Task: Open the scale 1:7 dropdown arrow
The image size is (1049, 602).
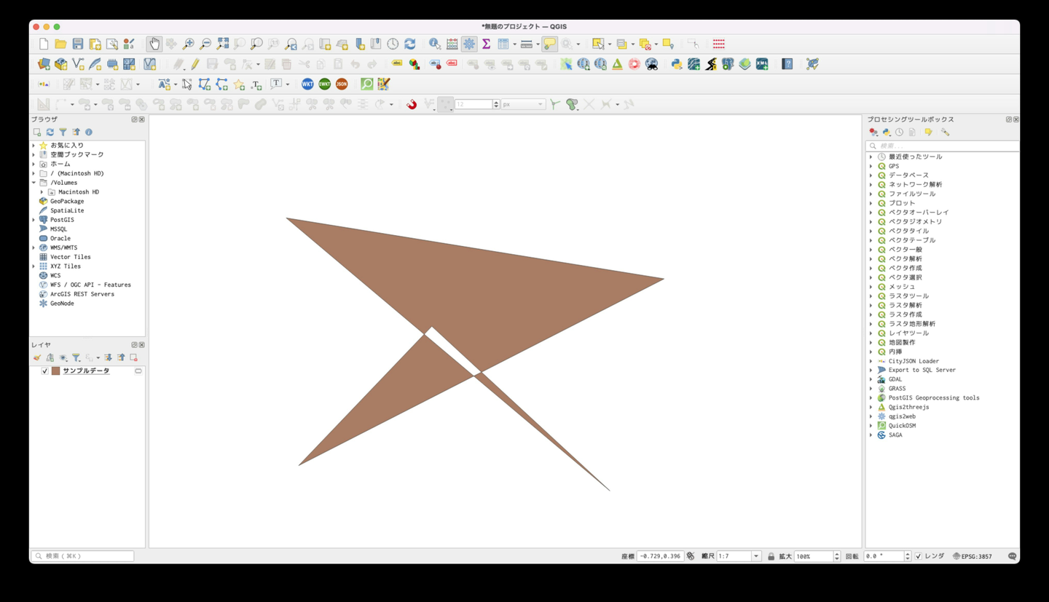Action: click(756, 556)
